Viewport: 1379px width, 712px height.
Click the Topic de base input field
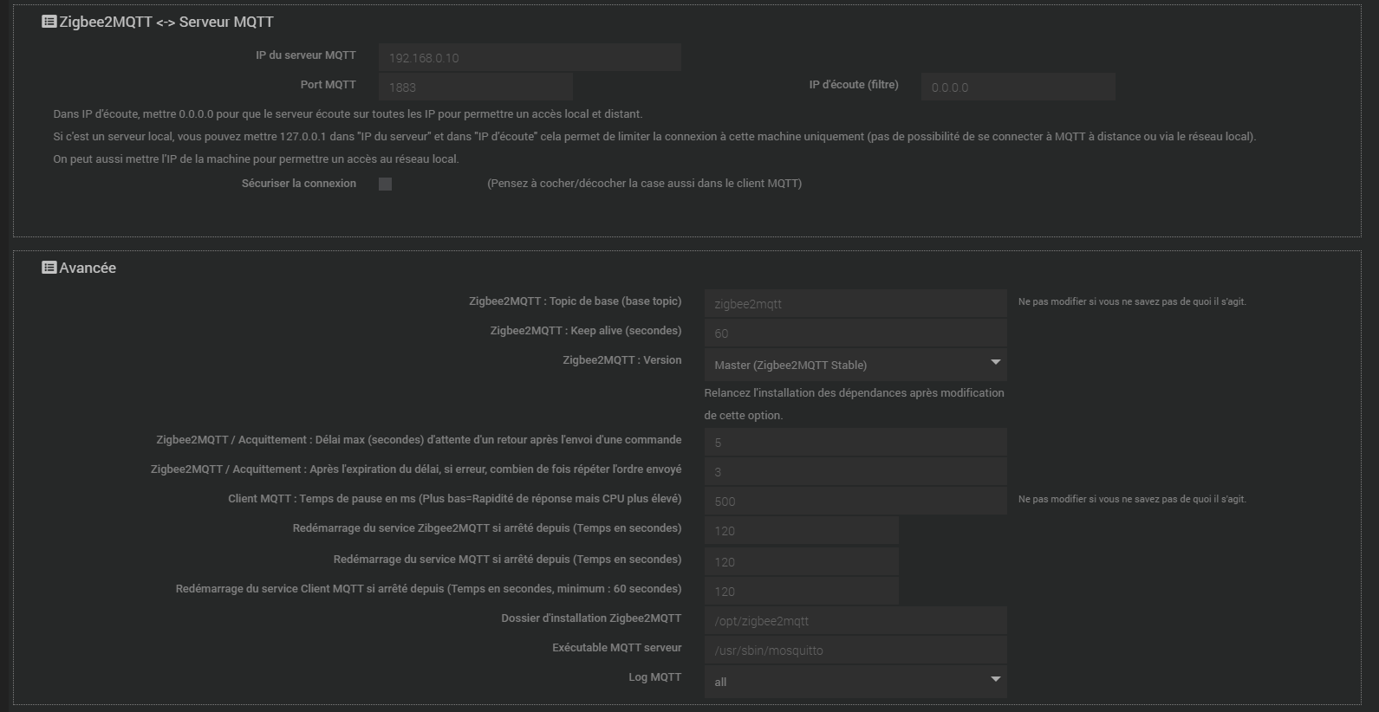tap(855, 304)
